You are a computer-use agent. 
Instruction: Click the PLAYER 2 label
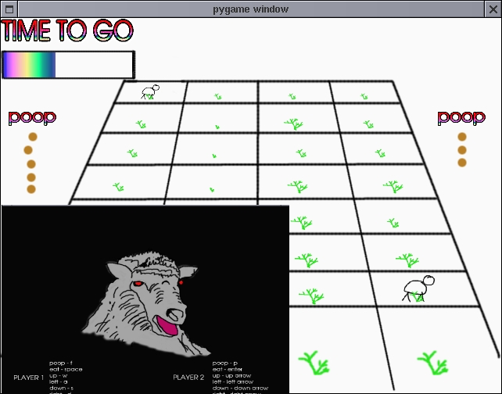tap(188, 378)
